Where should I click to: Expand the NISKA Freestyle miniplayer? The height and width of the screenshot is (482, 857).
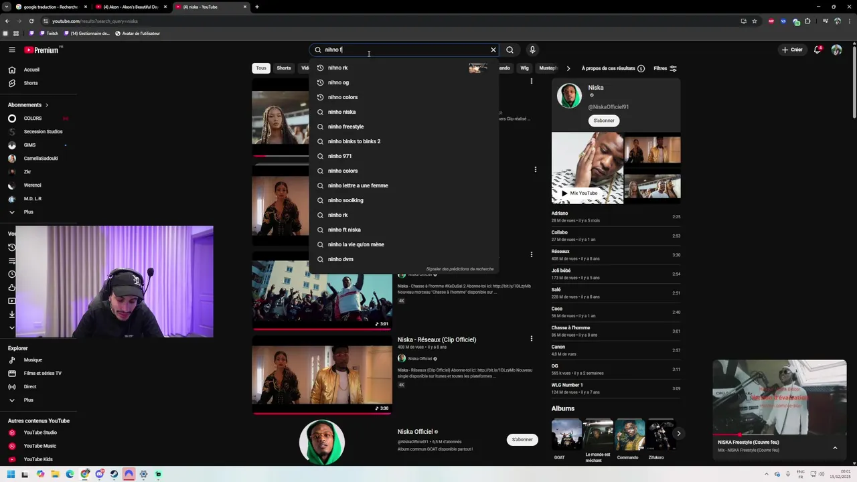(835, 448)
